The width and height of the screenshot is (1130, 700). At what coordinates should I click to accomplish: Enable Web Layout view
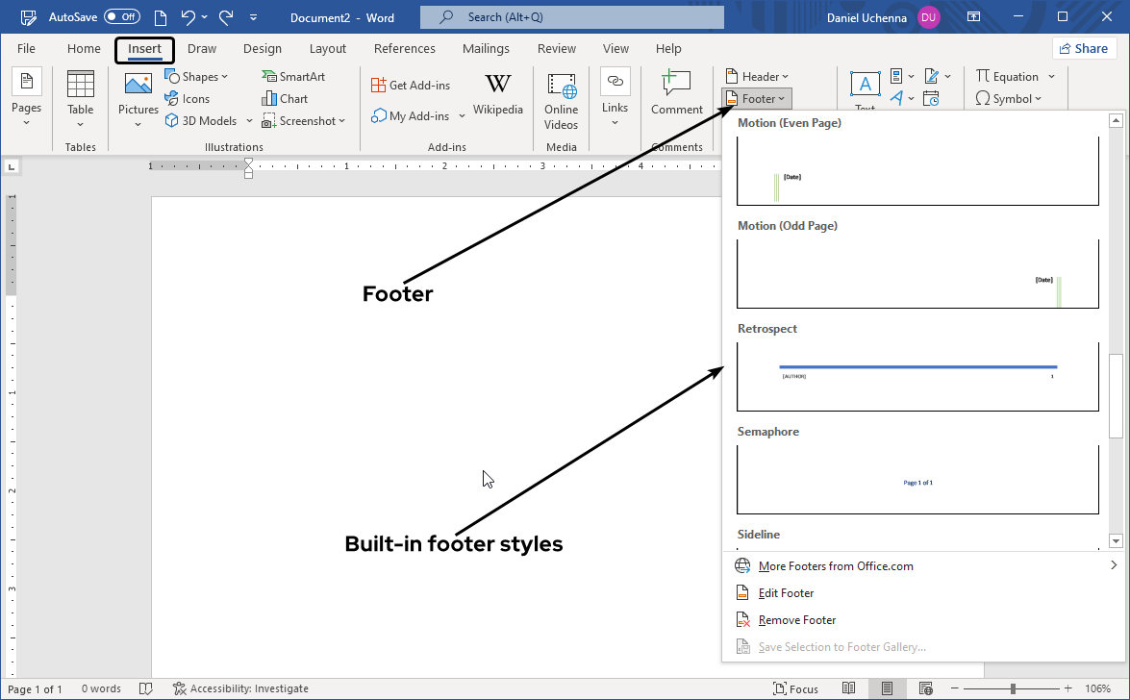point(926,688)
